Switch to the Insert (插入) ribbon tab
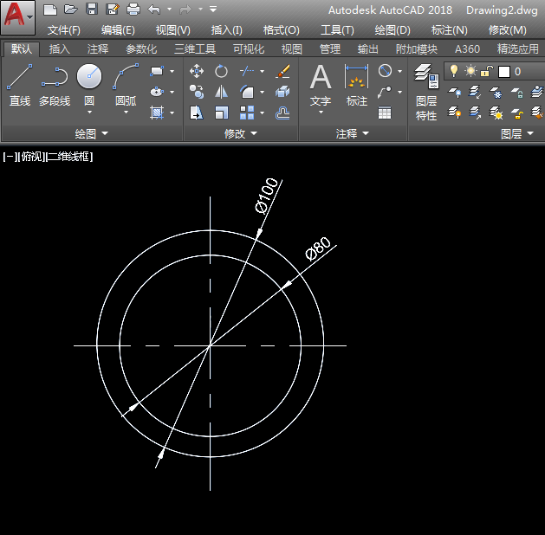545x535 pixels. coord(60,49)
